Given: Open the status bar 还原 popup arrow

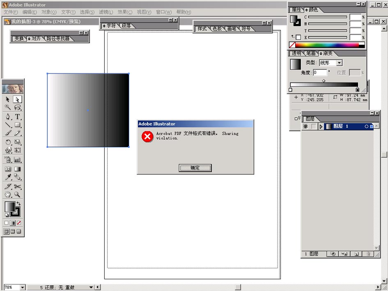Looking at the screenshot, I should (91, 287).
